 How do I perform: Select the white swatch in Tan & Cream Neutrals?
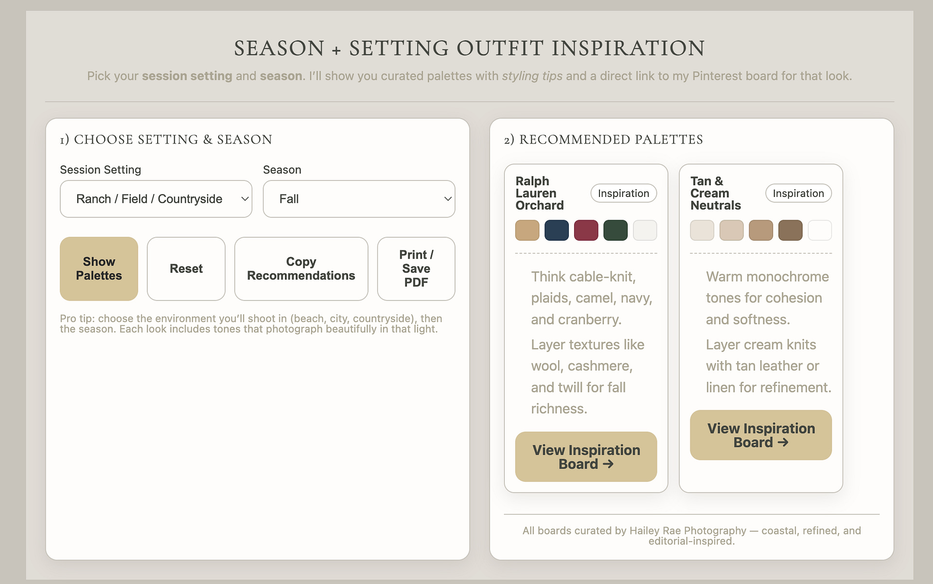819,230
